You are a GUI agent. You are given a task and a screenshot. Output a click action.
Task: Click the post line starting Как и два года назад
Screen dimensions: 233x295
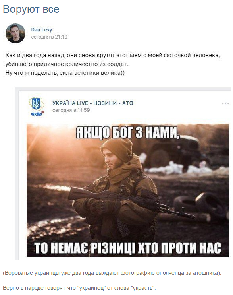click(x=113, y=56)
